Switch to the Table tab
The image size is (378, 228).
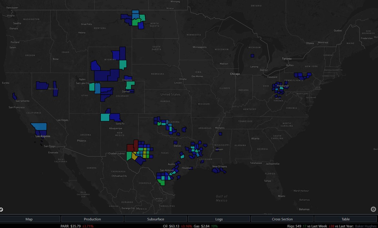(x=346, y=219)
